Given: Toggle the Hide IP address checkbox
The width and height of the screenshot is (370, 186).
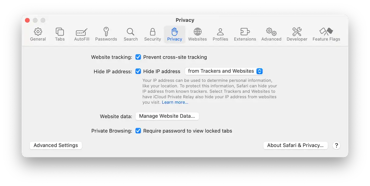Looking at the screenshot, I should (x=138, y=71).
